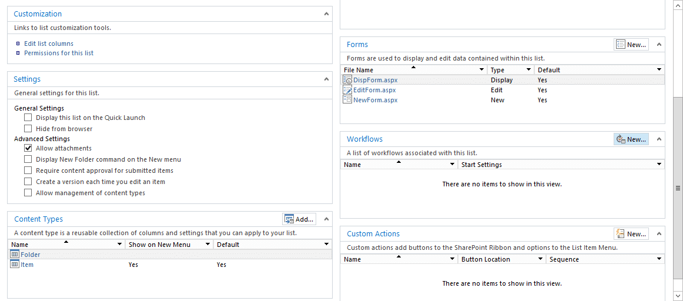Viewport: 683px width, 301px height.
Task: Click the Item content type icon
Action: tap(15, 265)
